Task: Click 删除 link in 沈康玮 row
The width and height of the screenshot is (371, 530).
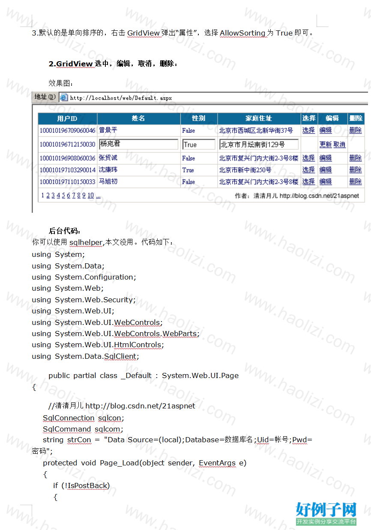Action: pyautogui.click(x=356, y=170)
